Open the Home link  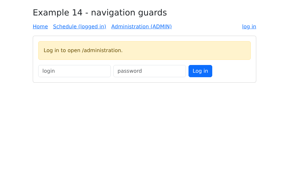tap(40, 27)
